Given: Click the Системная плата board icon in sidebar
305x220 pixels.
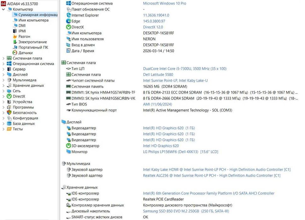Looking at the screenshot, I should 9,58.
